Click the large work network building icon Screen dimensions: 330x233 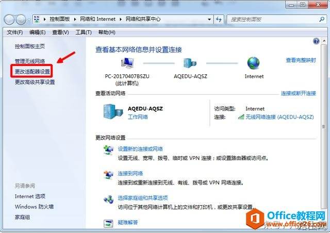click(x=113, y=112)
